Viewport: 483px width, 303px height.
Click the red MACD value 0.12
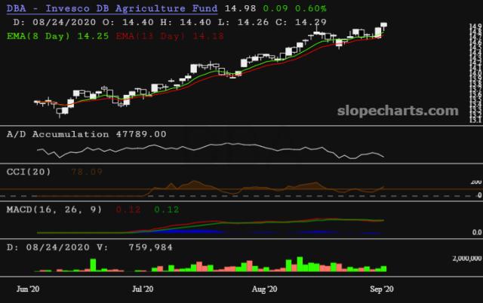pyautogui.click(x=128, y=210)
